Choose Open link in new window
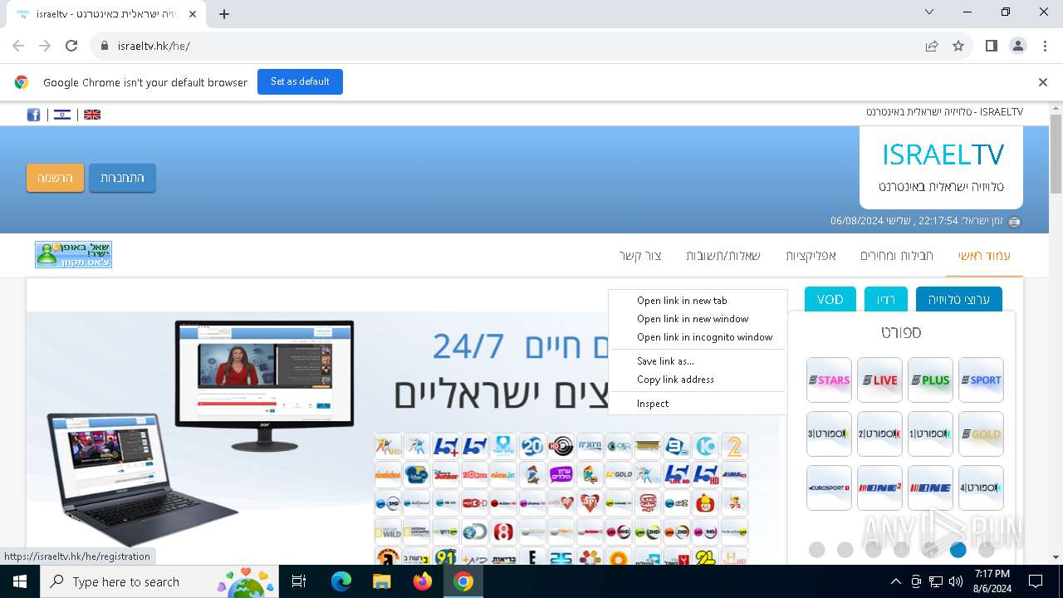Screen dimensions: 1063x598 coord(698,319)
